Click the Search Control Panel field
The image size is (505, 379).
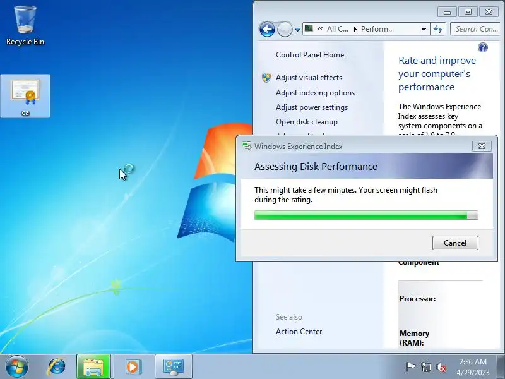pyautogui.click(x=475, y=29)
